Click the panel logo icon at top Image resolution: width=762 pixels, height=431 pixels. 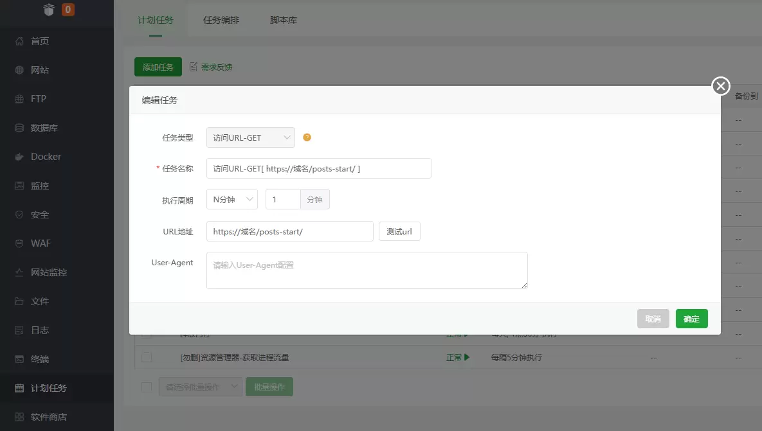pos(49,9)
